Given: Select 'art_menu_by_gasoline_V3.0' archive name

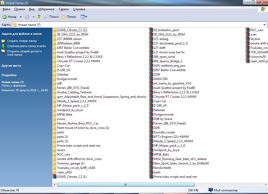Looking at the screenshot, I should pos(172,83).
